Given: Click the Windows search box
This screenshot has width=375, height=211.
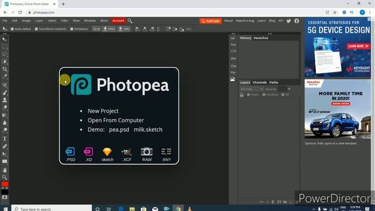Looking at the screenshot, I should [52, 209].
